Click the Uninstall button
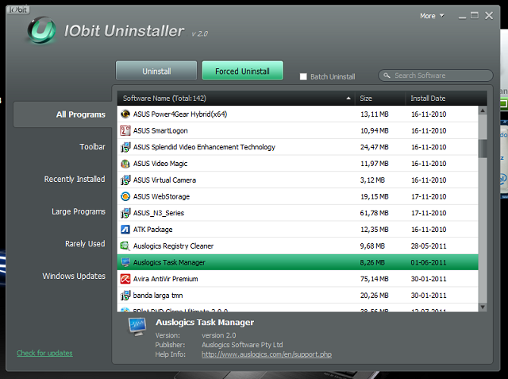This screenshot has width=508, height=379. pyautogui.click(x=156, y=71)
